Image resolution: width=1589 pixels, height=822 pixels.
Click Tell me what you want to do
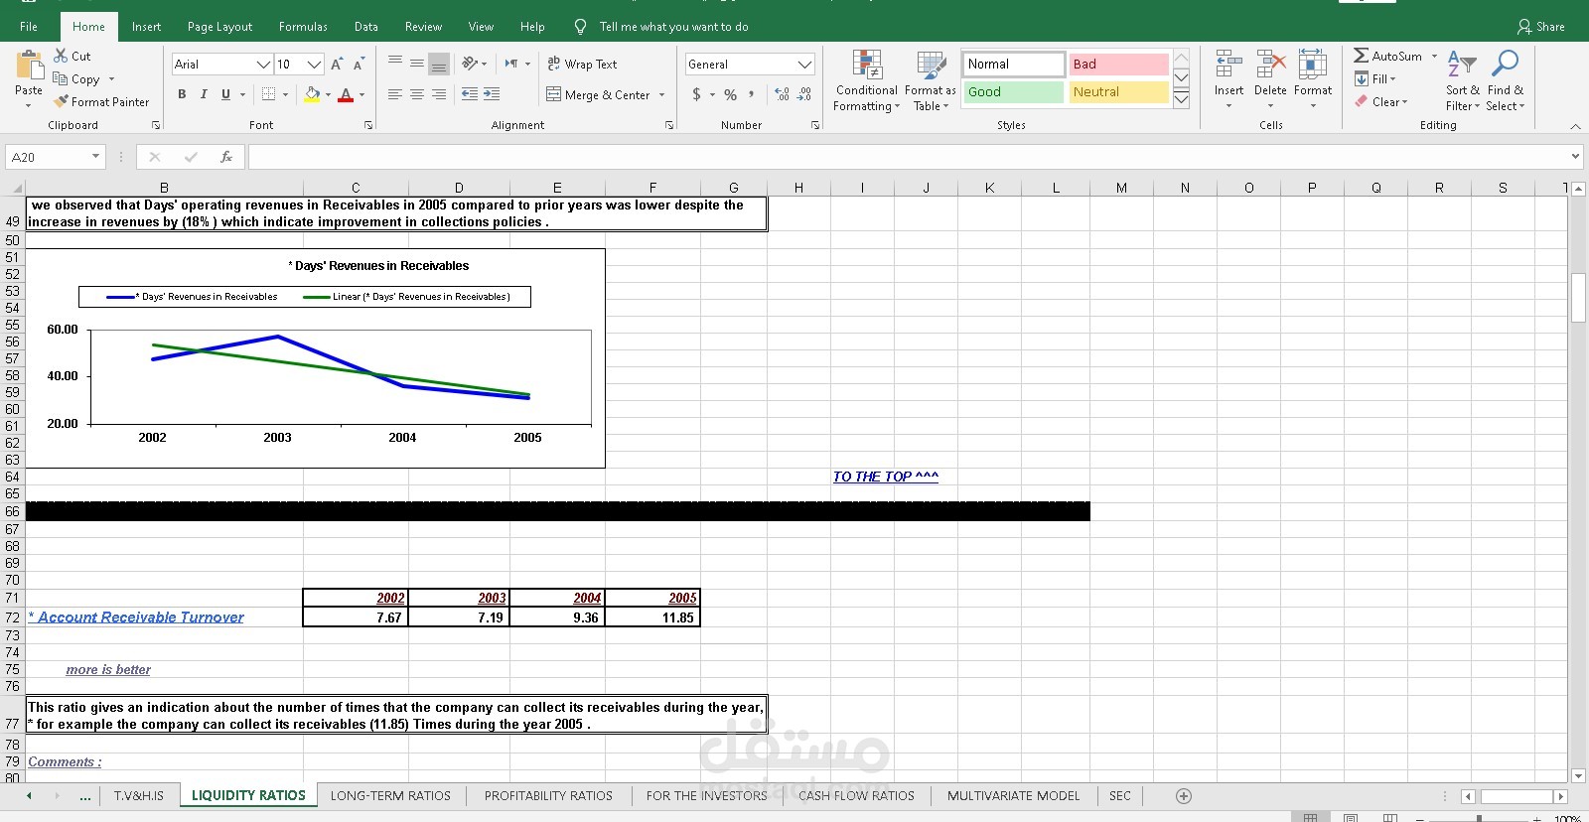(673, 27)
